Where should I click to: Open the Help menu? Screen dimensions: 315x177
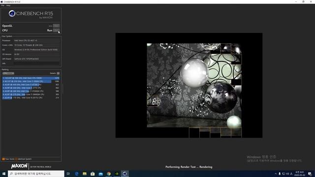[8, 5]
